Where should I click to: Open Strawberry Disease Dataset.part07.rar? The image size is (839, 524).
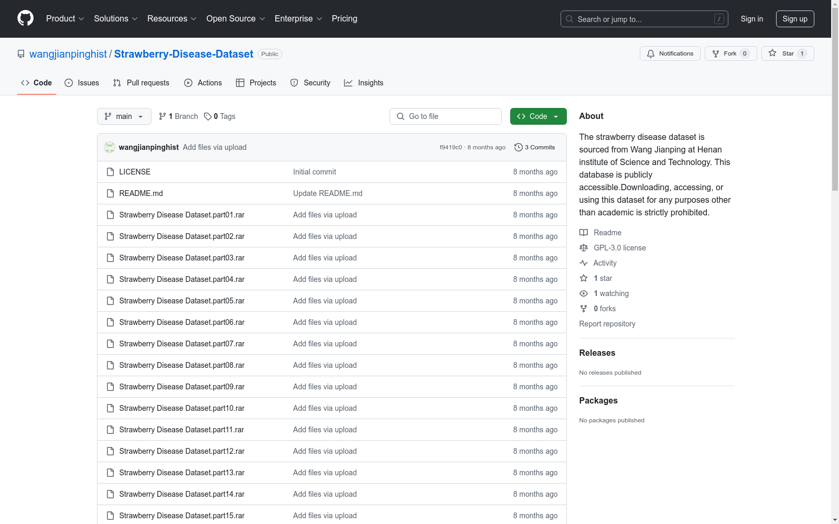(x=182, y=344)
